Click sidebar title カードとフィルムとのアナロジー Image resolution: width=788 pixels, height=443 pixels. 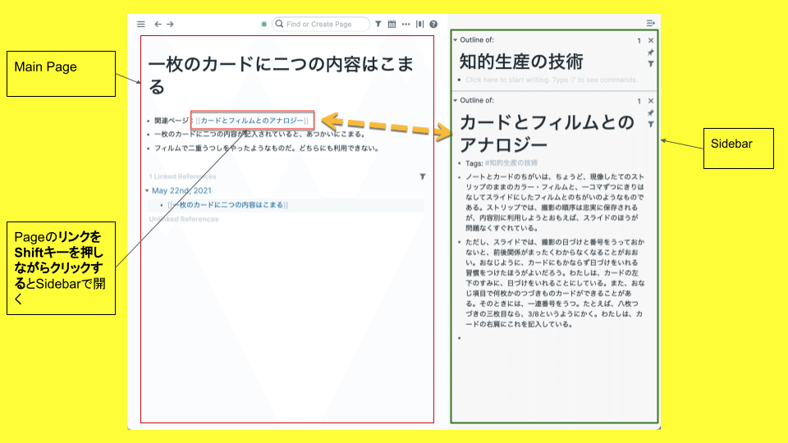pos(547,133)
